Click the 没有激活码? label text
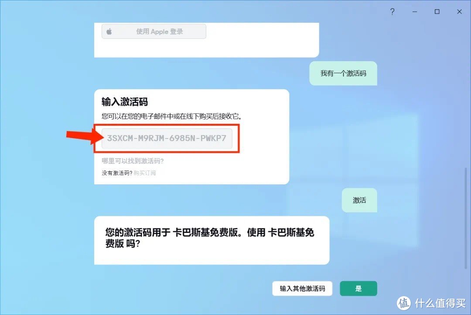The image size is (471, 315). tap(117, 173)
